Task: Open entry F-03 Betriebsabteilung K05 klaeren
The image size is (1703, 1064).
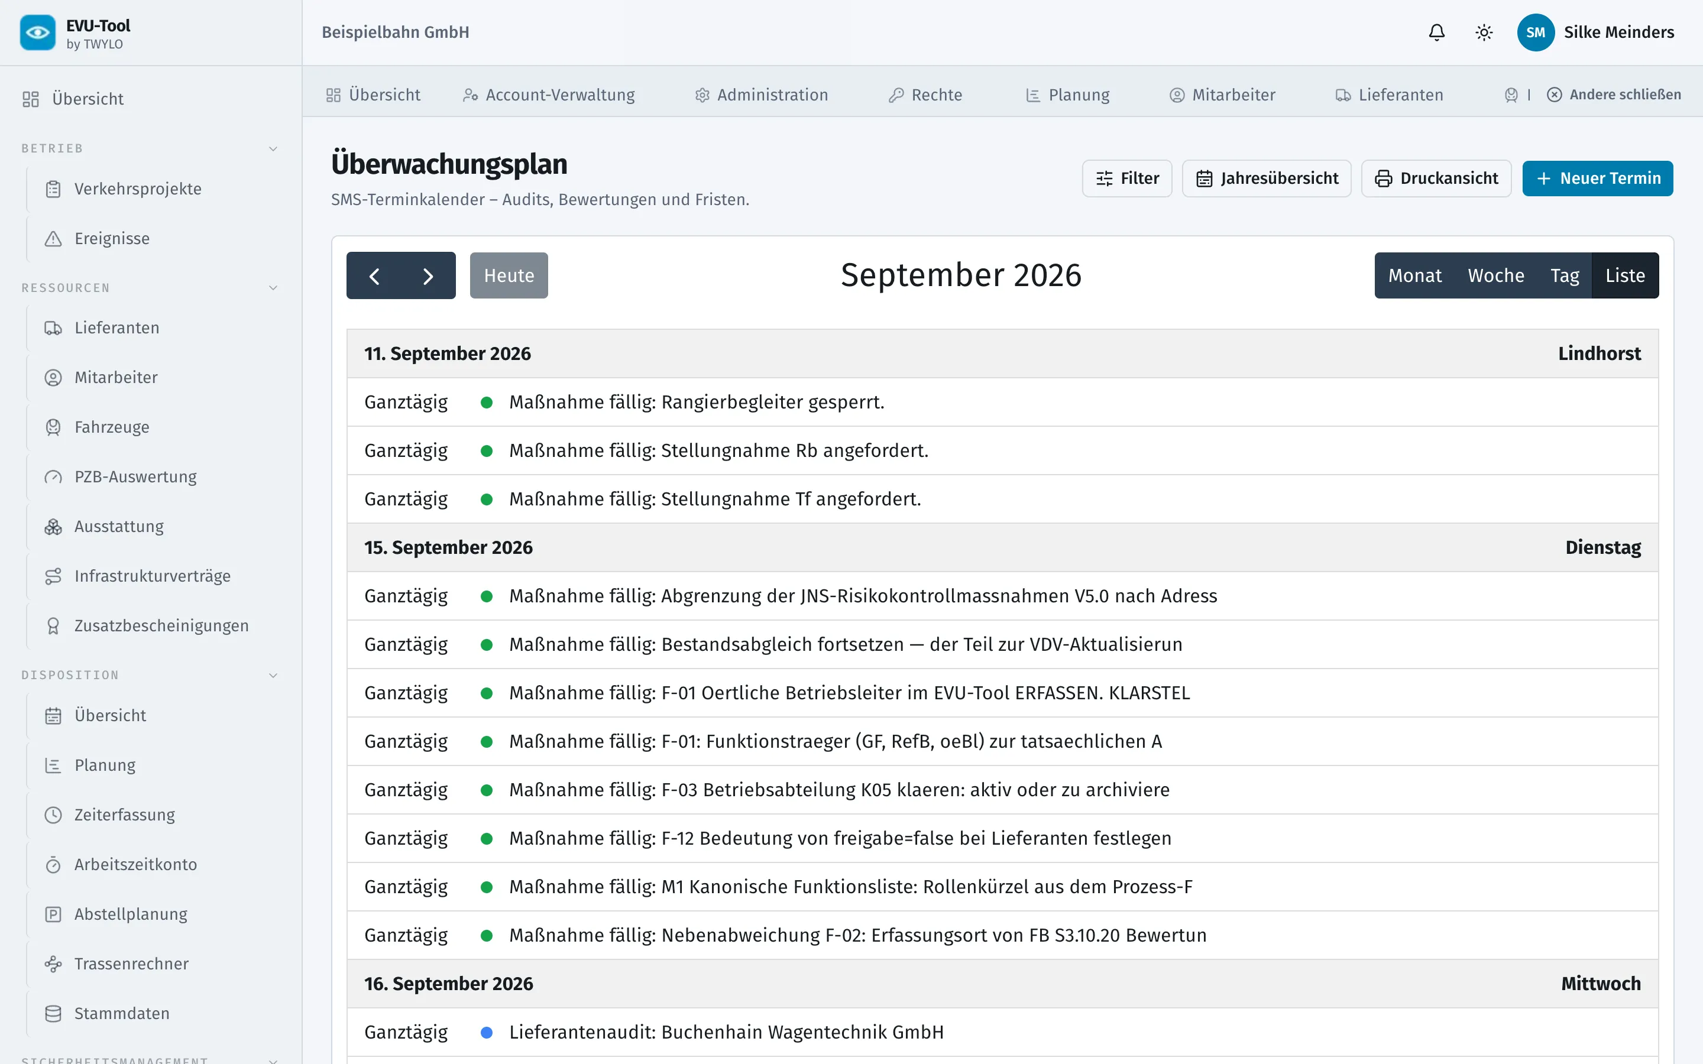Action: [1002, 790]
